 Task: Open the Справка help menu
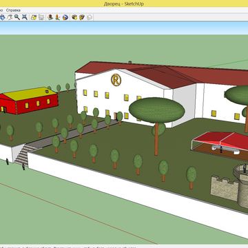(x=13, y=10)
